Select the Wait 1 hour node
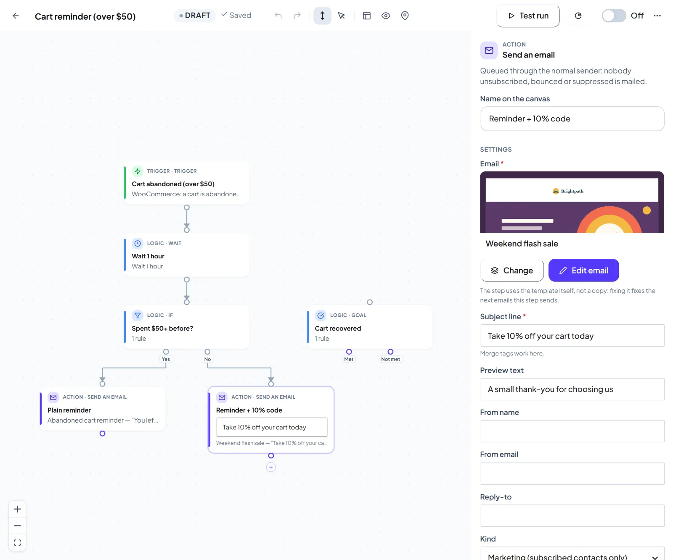Image resolution: width=673 pixels, height=560 pixels. [187, 255]
